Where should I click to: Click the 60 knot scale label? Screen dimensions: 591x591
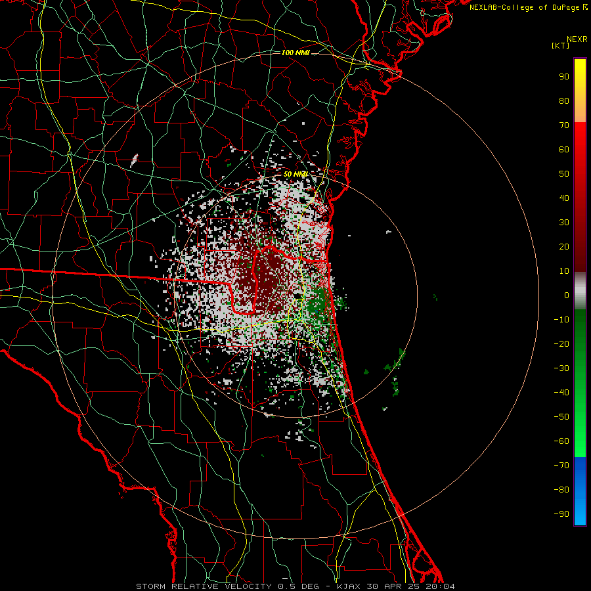point(564,149)
